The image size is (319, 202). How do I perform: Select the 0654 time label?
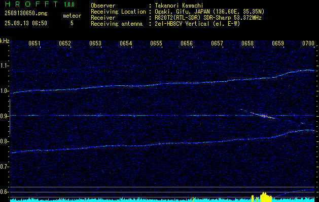pyautogui.click(x=126, y=44)
